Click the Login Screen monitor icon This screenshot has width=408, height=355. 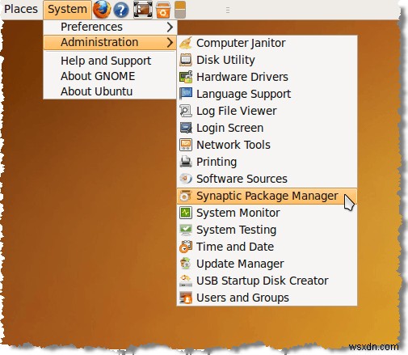[x=186, y=128]
